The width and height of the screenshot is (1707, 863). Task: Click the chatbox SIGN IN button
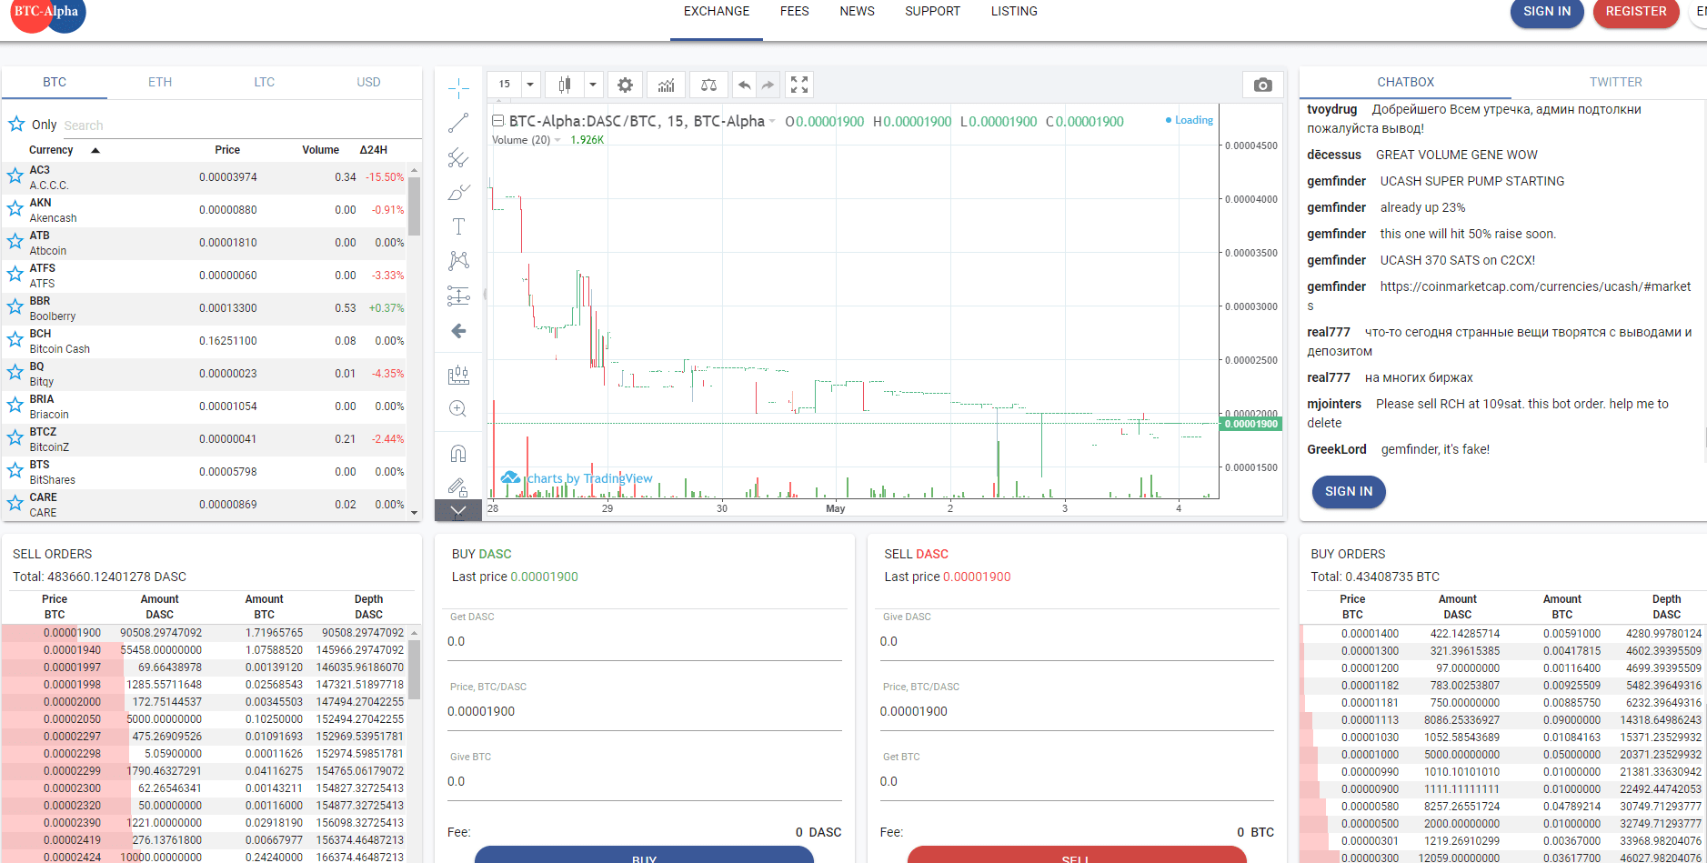(1348, 491)
